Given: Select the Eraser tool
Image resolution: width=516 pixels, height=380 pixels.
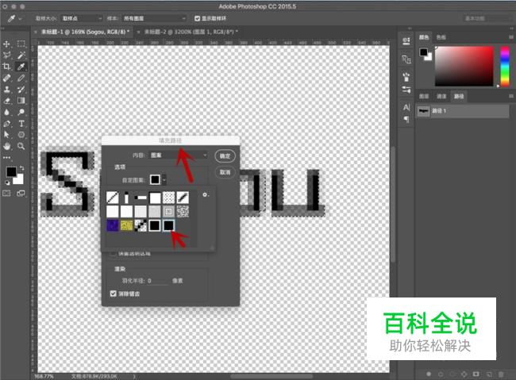Looking at the screenshot, I should (6, 101).
